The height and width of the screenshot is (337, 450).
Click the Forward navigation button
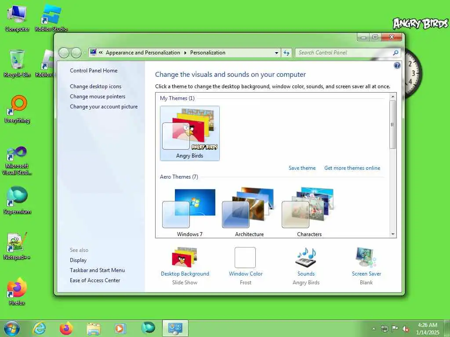(x=76, y=53)
